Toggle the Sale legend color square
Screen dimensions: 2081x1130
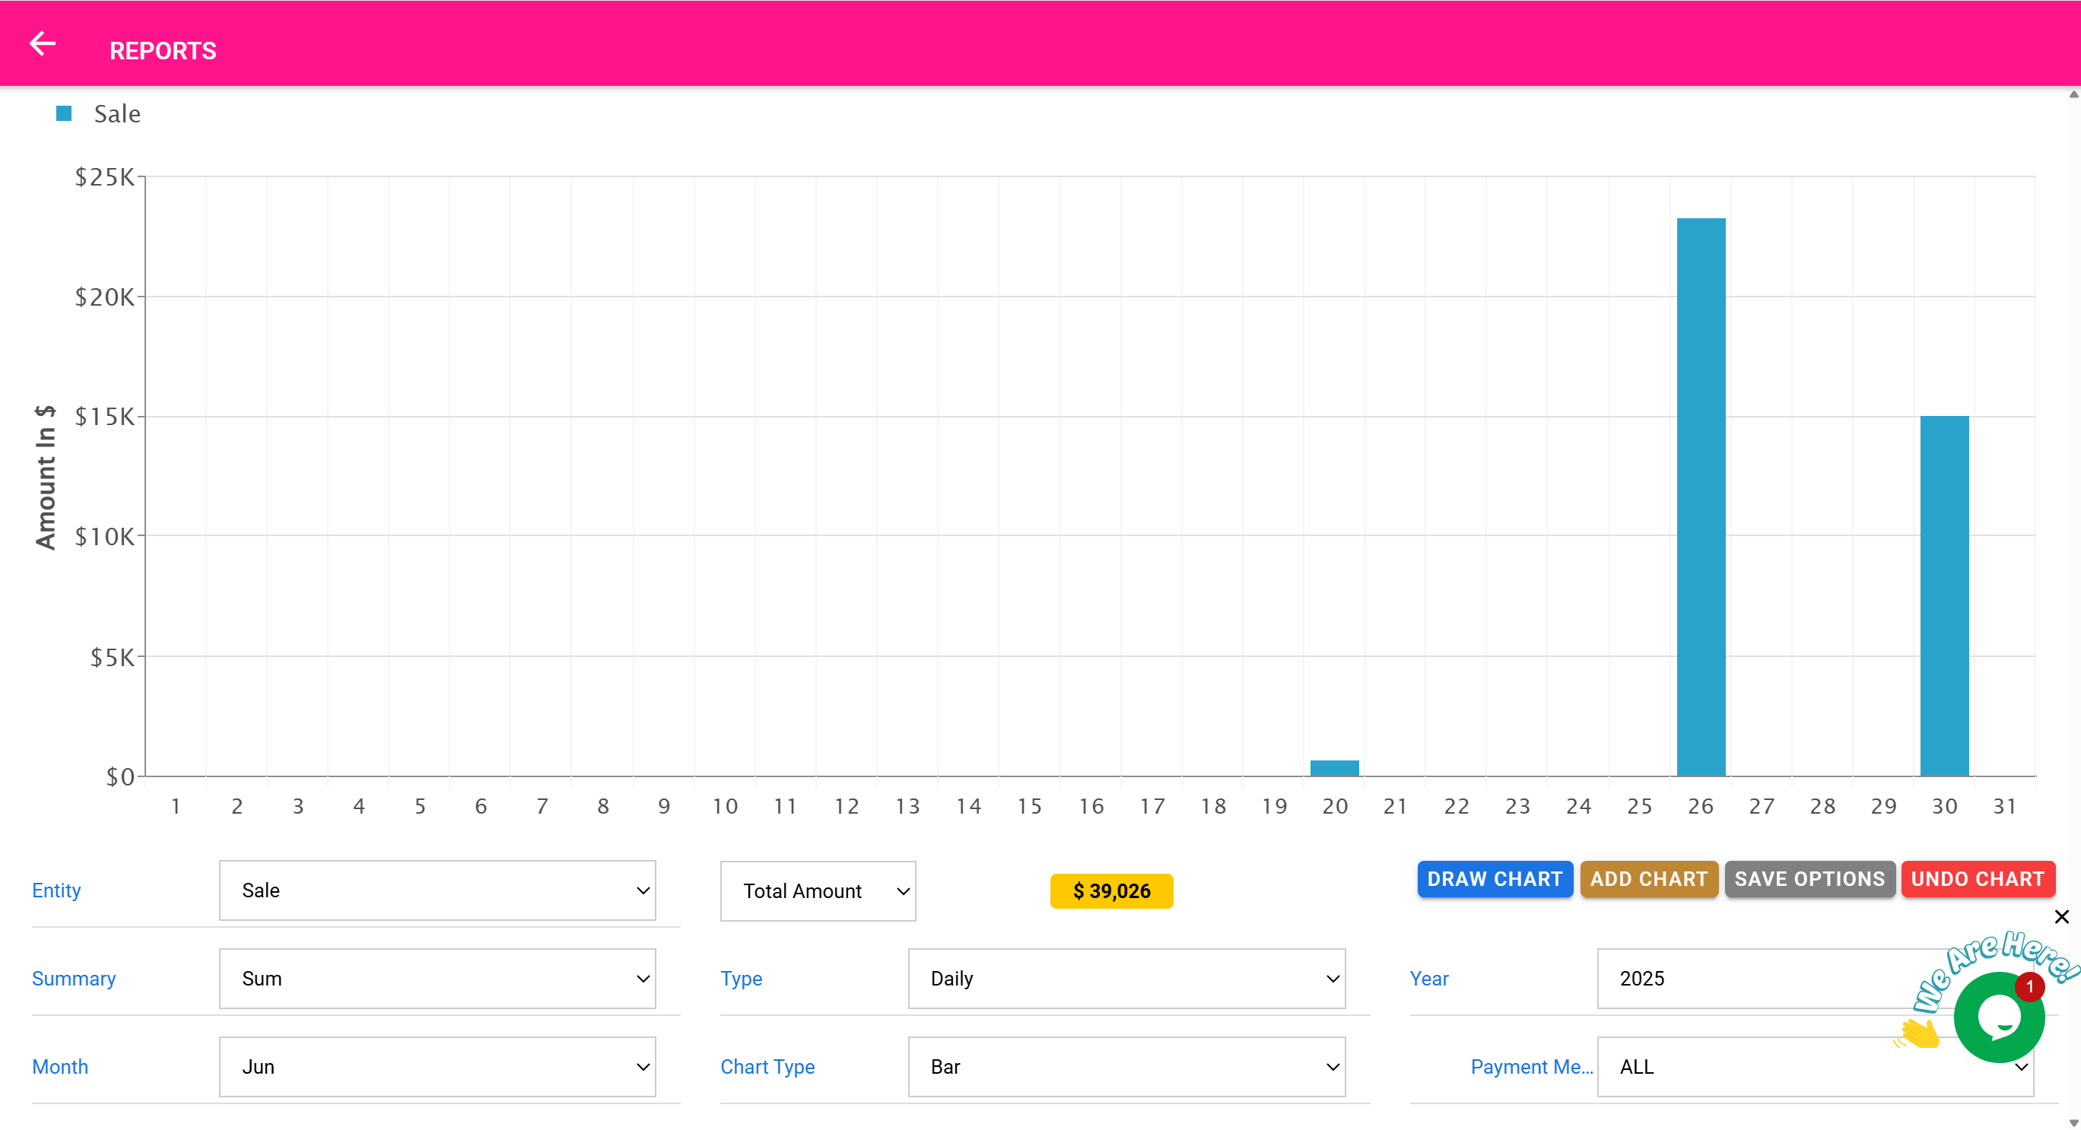[64, 114]
